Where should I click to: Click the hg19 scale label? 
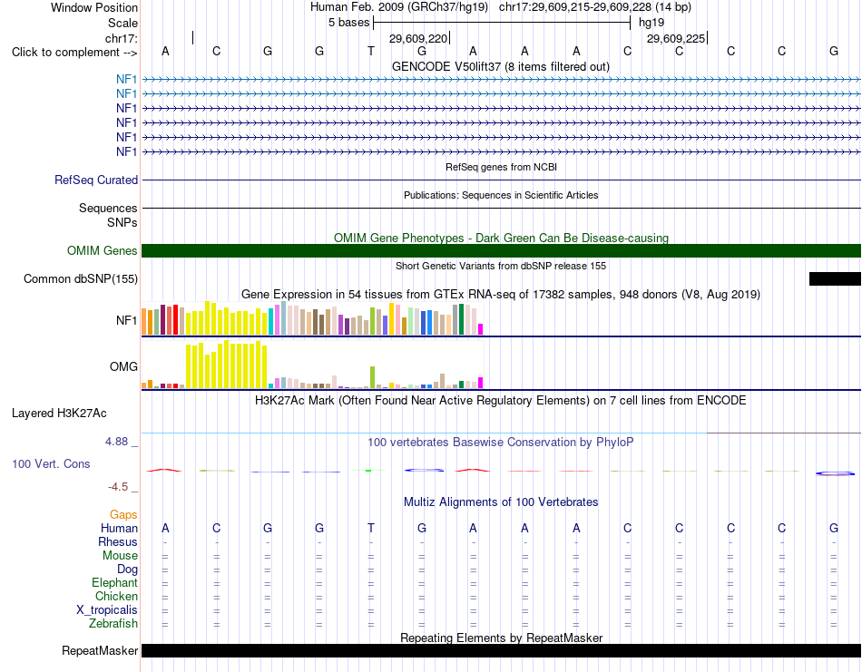tap(651, 23)
